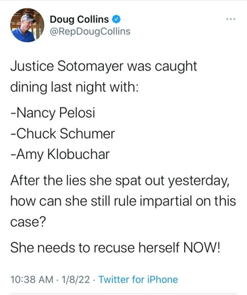Select the '-Nancy Pelosi' list line
The image size is (247, 295).
point(53,112)
